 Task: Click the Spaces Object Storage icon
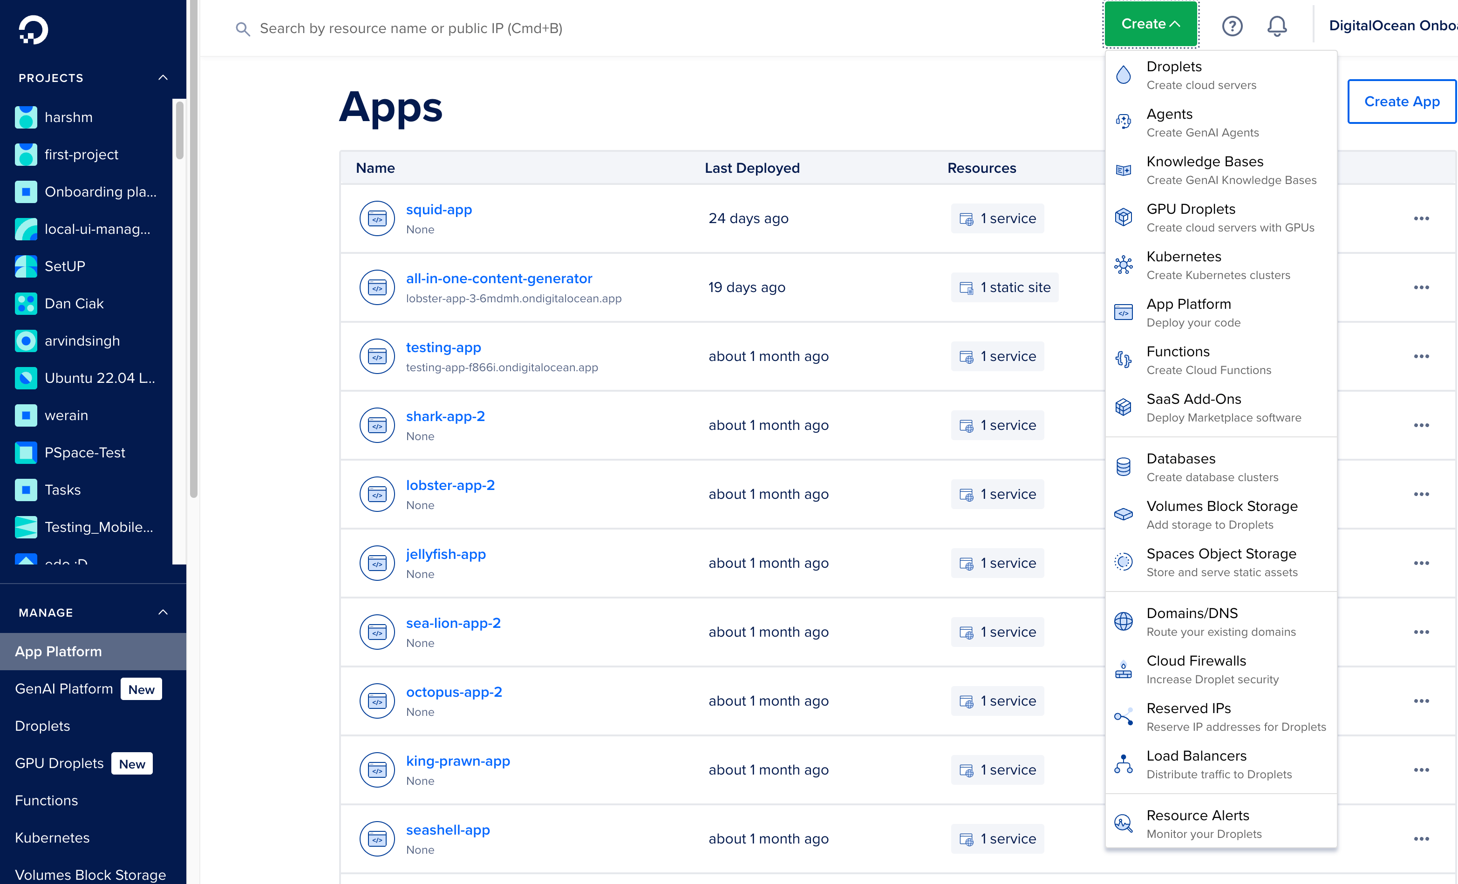point(1123,562)
